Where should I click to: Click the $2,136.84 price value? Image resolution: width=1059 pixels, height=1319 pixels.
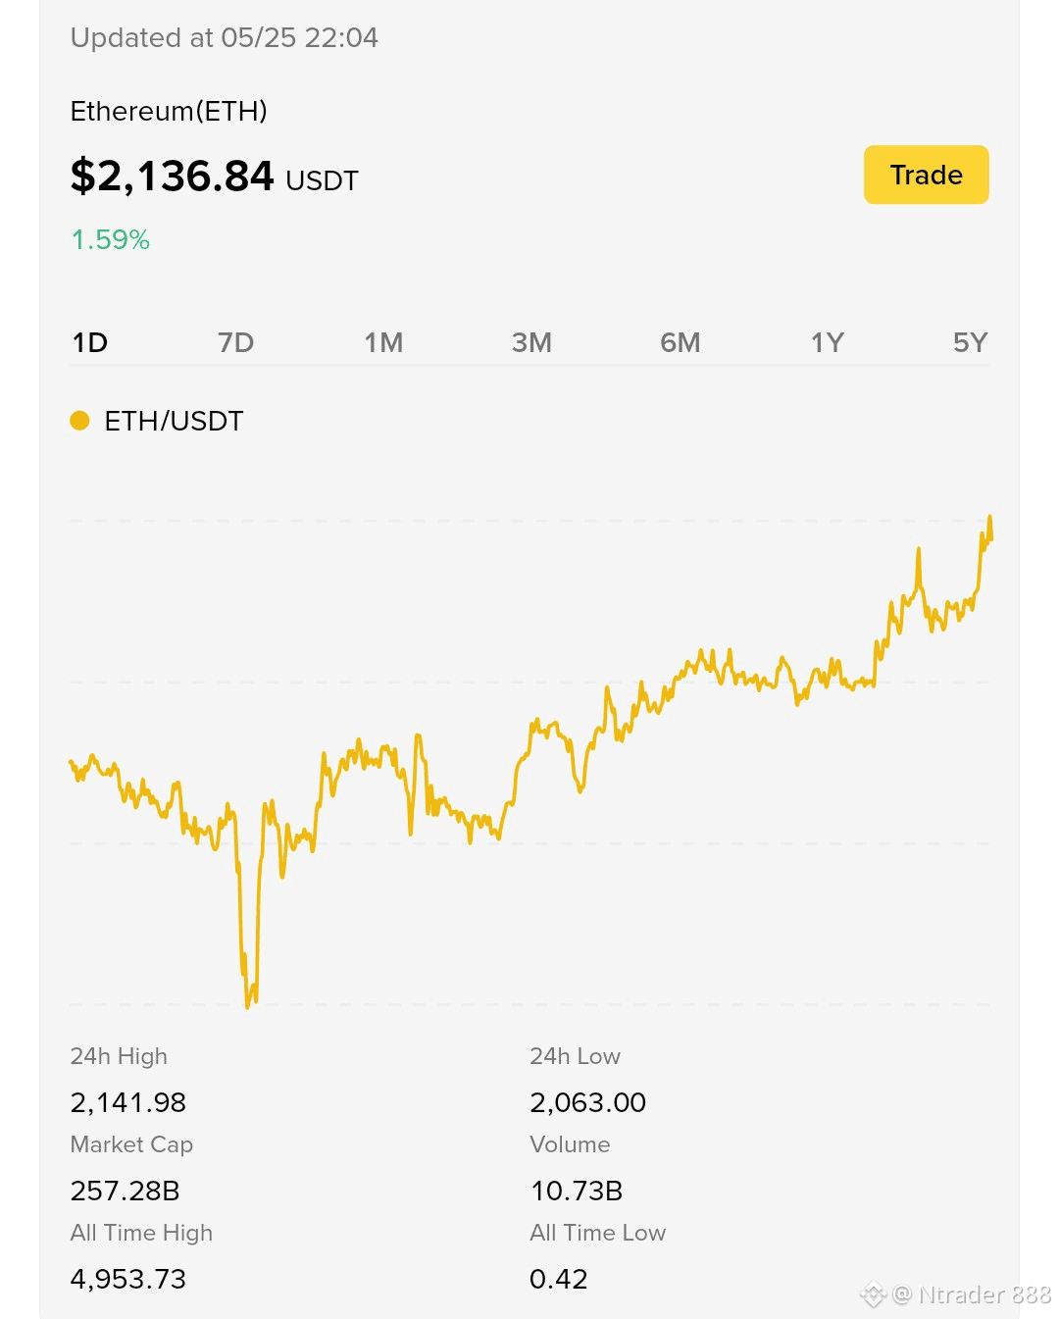click(172, 177)
